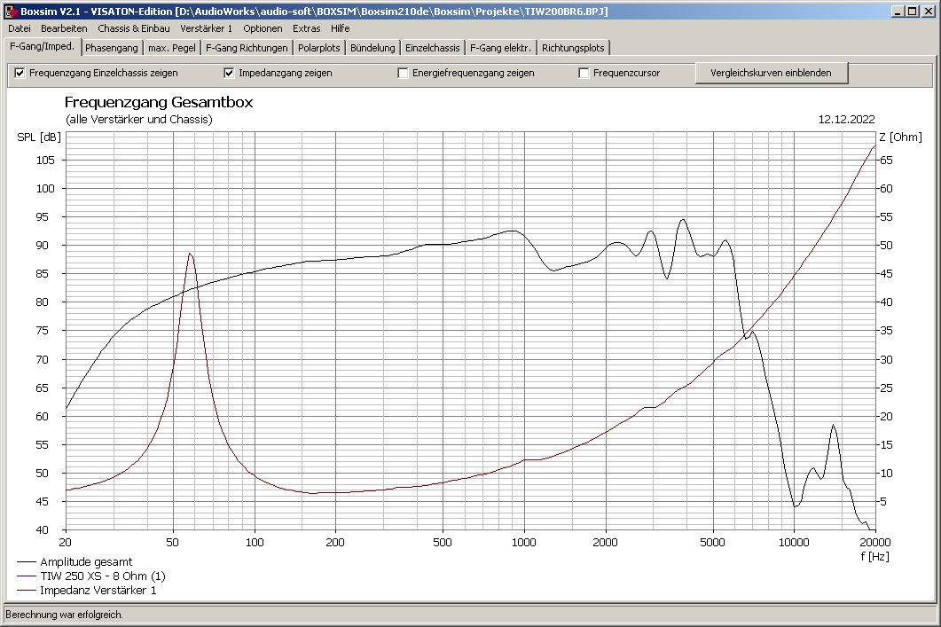This screenshot has height=627, width=941.
Task: Switch to the Phasengang tab
Action: coord(112,48)
